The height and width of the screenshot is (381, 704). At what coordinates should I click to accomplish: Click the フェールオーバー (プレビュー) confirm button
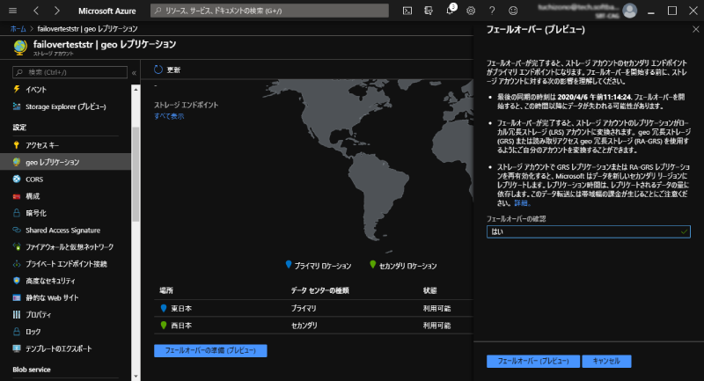pos(532,361)
